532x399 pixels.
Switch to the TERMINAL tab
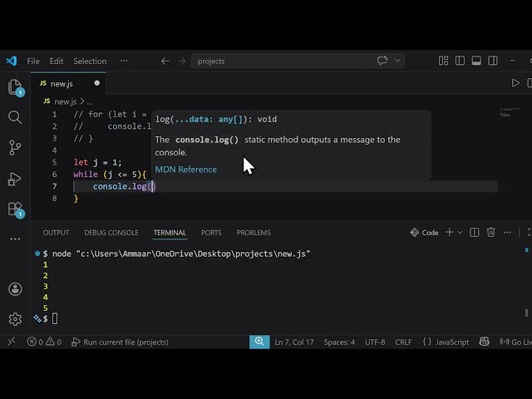click(x=170, y=233)
